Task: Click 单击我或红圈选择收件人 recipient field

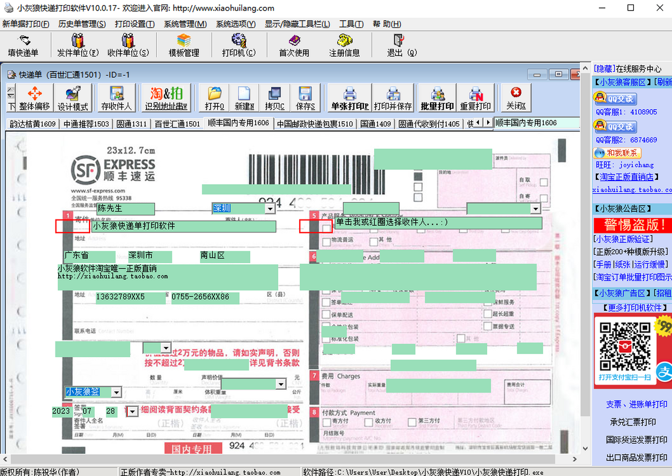Action: click(438, 223)
